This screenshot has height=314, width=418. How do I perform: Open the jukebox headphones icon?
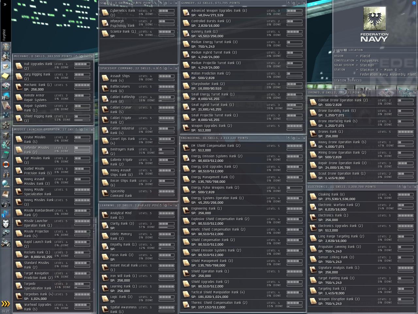[x=6, y=203]
